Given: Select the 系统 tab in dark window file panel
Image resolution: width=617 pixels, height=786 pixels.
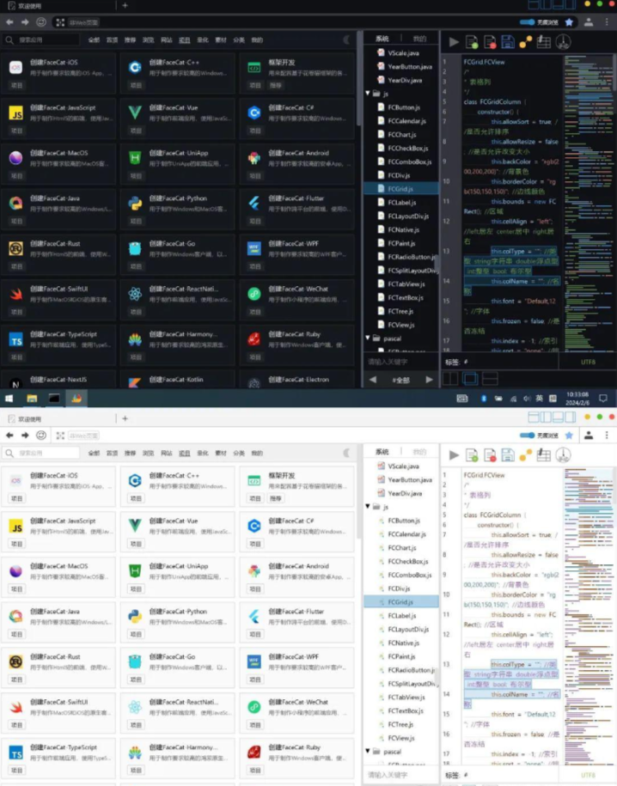Looking at the screenshot, I should pyautogui.click(x=382, y=39).
